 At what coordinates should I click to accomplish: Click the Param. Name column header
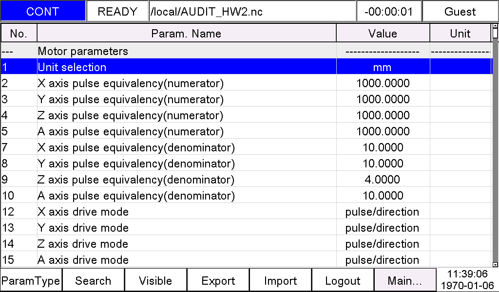tap(187, 34)
